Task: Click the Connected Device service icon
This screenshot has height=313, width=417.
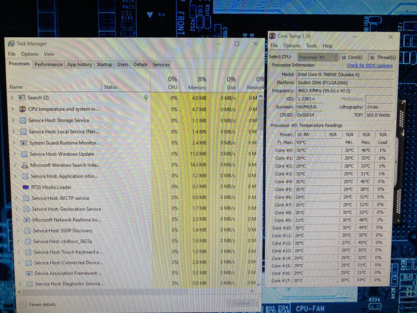Action: click(29, 263)
